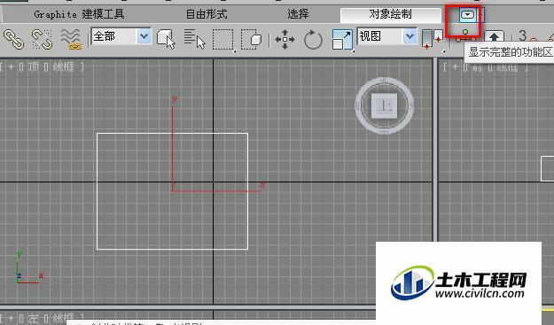Open the Select by Name list tool
Screen dimensions: 554x325
[x=194, y=39]
